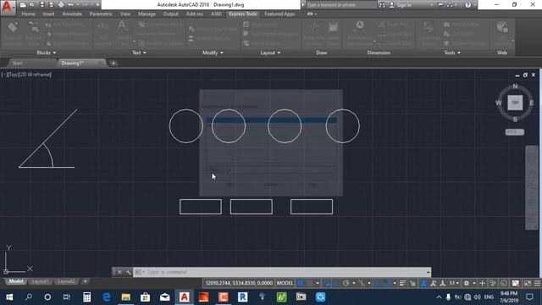The image size is (542, 305).
Task: Toggle lineweight display in status bar
Action: tap(403, 283)
